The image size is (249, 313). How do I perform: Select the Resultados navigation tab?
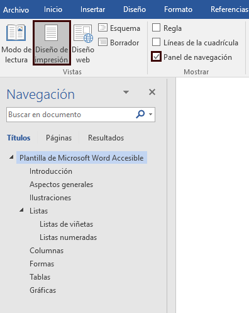point(106,138)
